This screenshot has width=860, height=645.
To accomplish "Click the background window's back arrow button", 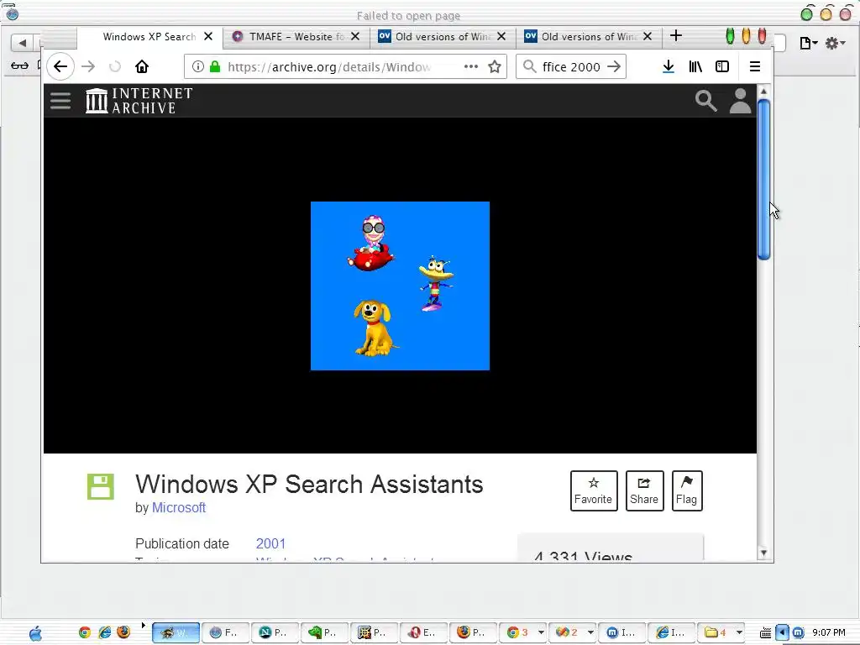I will pyautogui.click(x=22, y=42).
